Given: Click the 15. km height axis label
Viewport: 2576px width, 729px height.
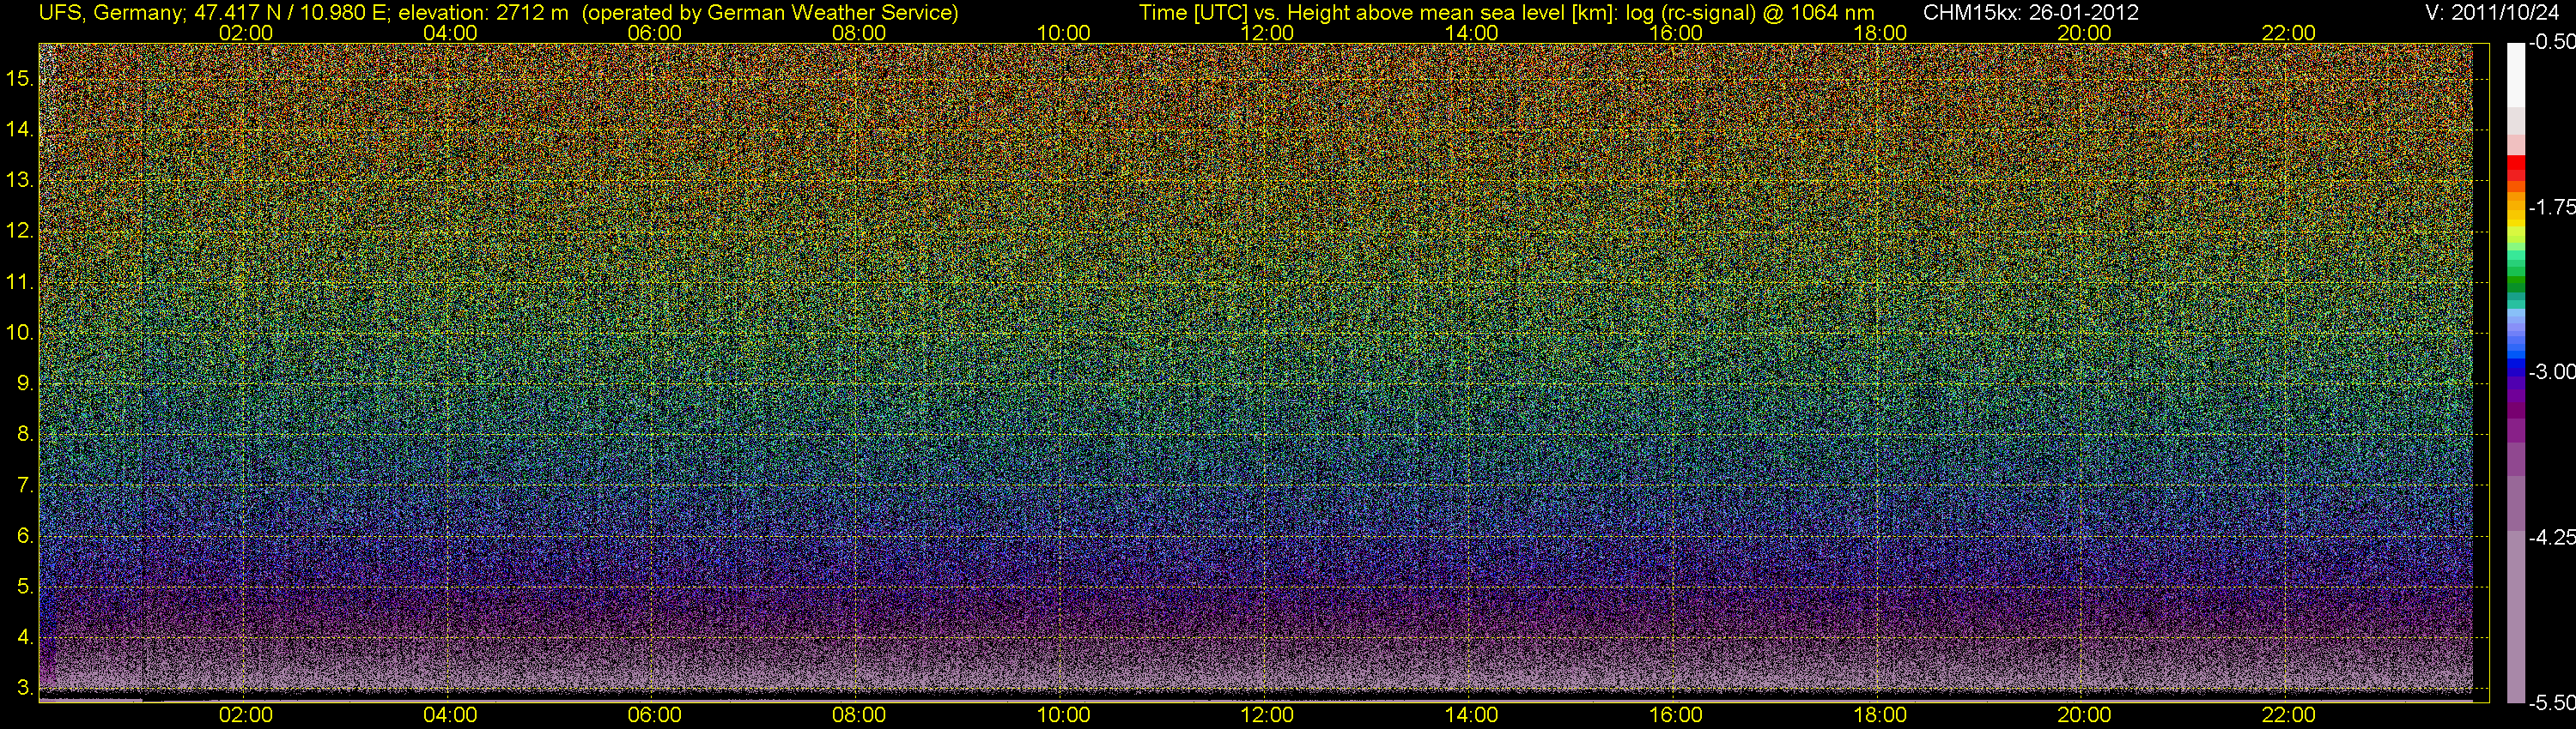Looking at the screenshot, I should point(20,78).
